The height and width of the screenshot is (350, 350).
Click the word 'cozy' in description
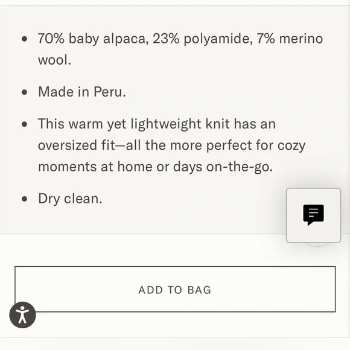291,147
